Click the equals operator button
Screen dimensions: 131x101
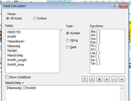pos(122,79)
